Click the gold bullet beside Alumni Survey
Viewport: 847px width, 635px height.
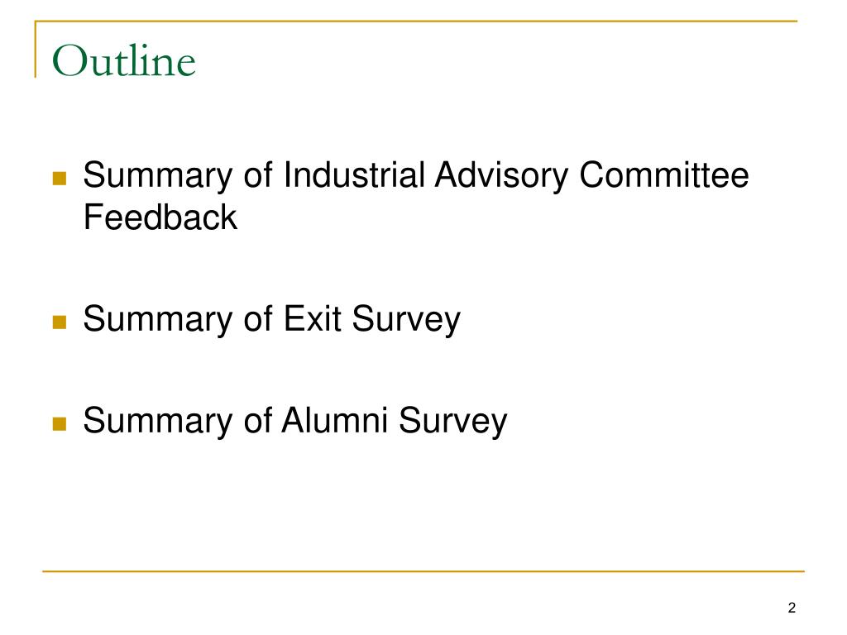(x=60, y=423)
